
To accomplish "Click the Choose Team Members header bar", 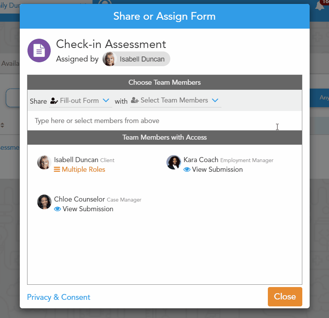I will coord(164,82).
